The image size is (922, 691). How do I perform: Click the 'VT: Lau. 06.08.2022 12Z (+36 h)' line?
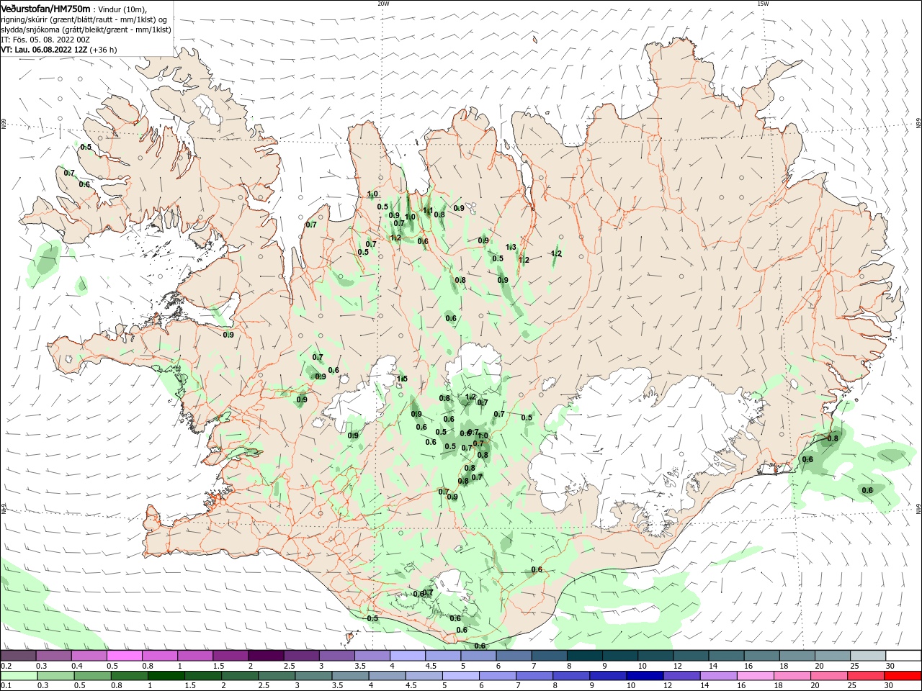pyautogui.click(x=58, y=50)
